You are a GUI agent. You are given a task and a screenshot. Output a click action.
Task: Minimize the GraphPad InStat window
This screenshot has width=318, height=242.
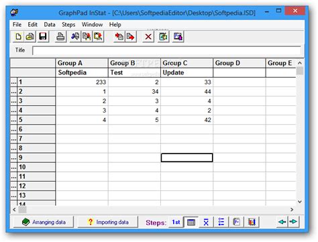point(267,11)
